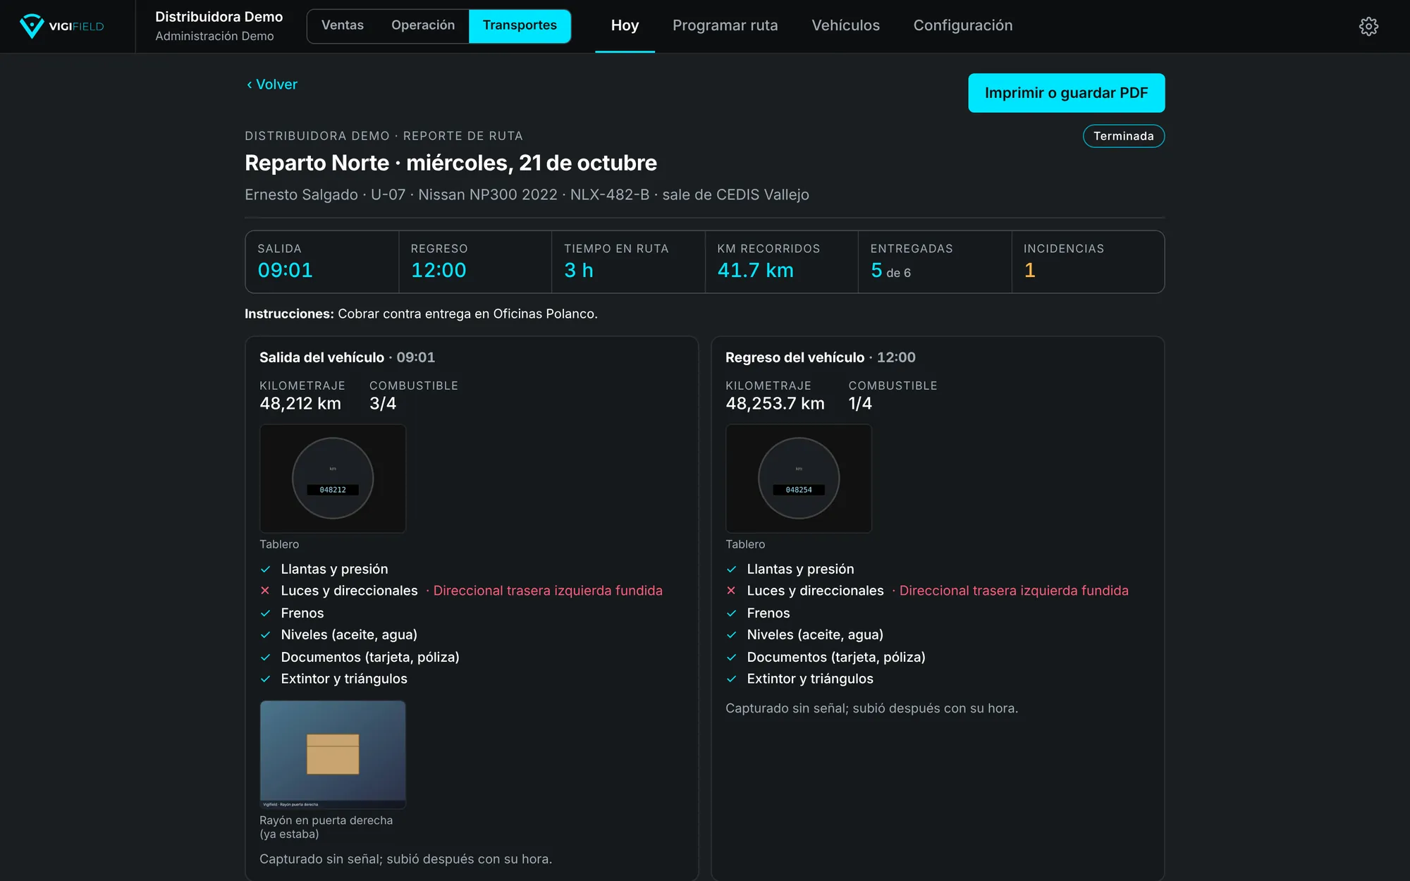
Task: Click the check mark beside Niveles (aceite, agua) in Salida
Action: (x=265, y=635)
